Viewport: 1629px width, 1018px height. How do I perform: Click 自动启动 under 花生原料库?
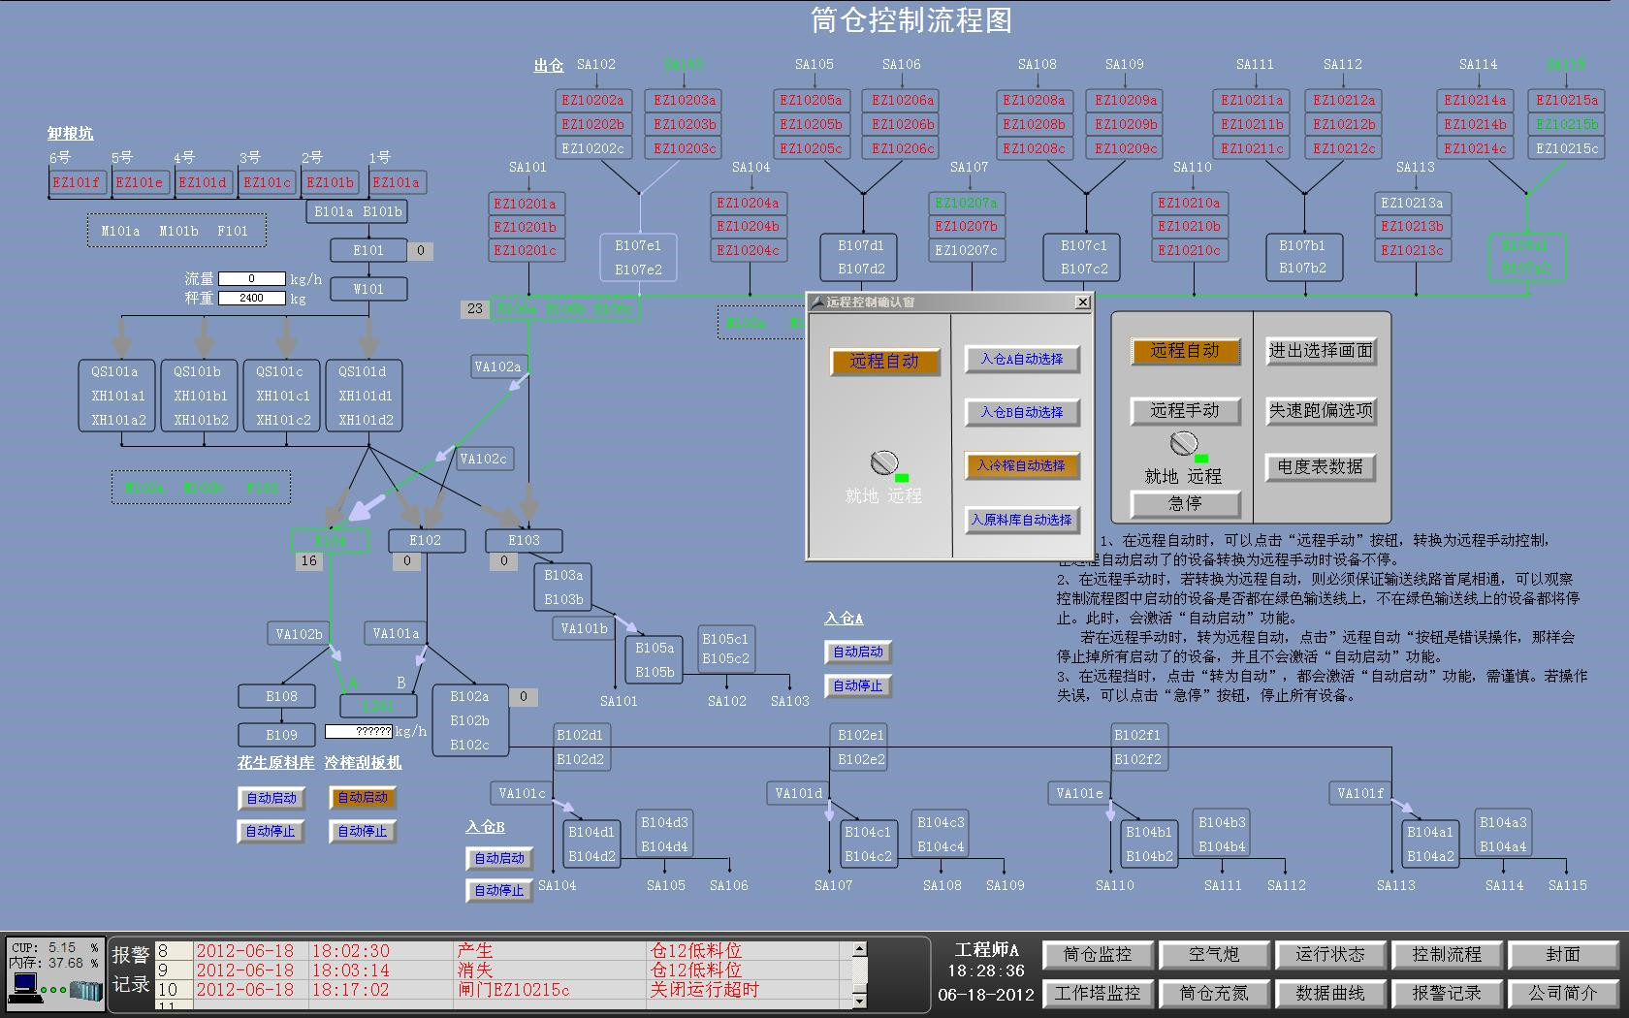(x=271, y=798)
